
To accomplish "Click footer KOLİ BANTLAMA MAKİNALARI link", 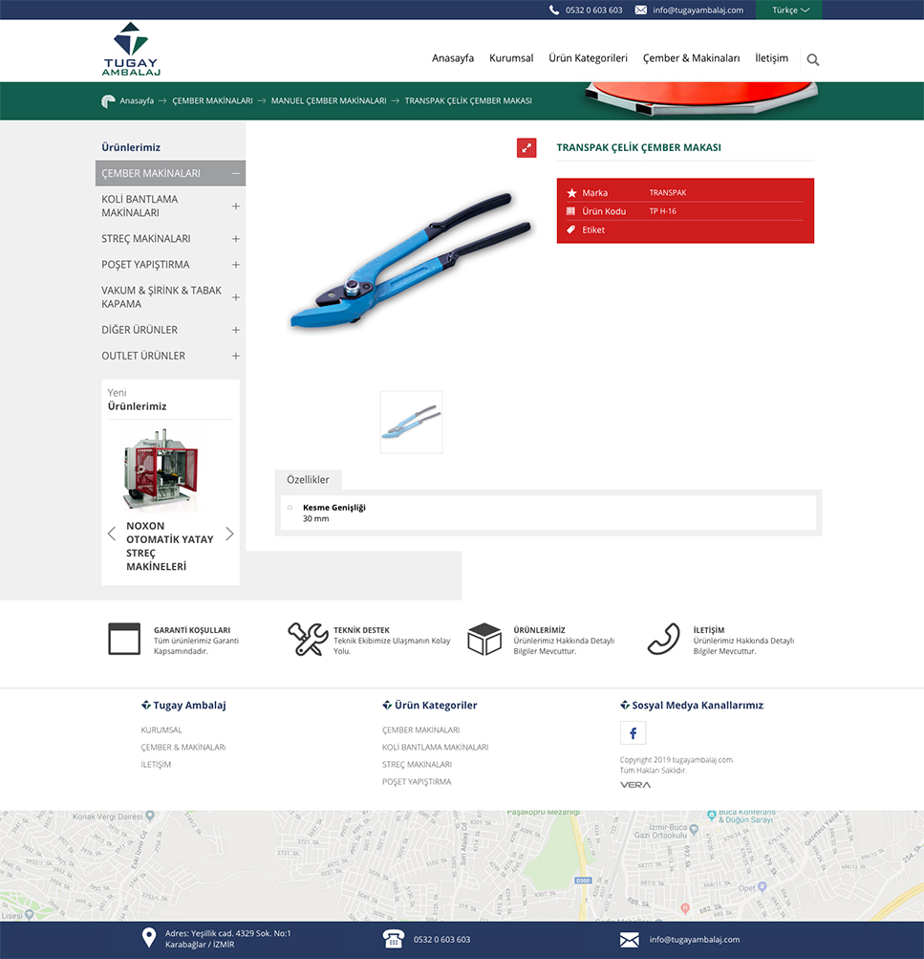I will tap(435, 748).
